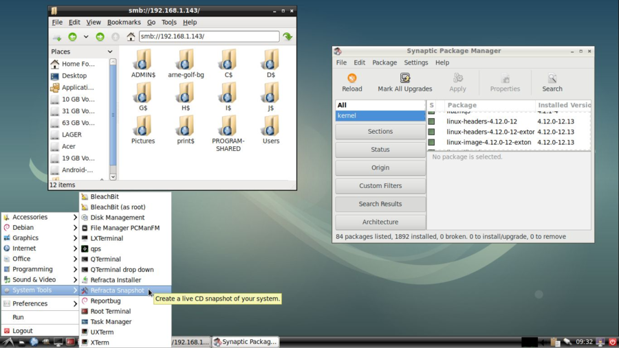Select the Pictures shared folder
The height and width of the screenshot is (348, 619).
coord(143,130)
